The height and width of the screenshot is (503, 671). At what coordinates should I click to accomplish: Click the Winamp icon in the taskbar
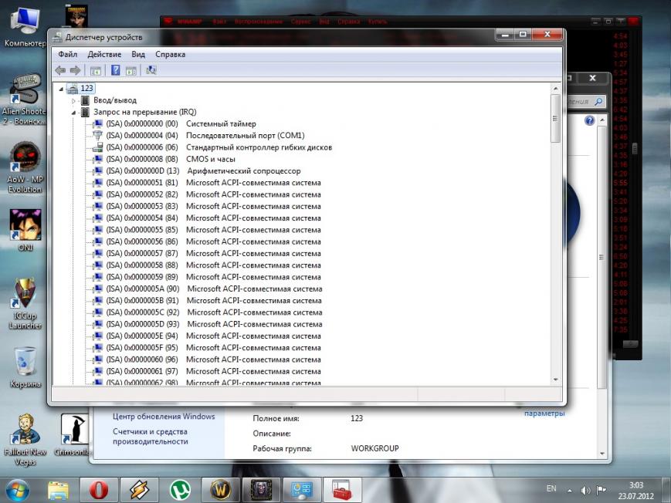coord(139,489)
